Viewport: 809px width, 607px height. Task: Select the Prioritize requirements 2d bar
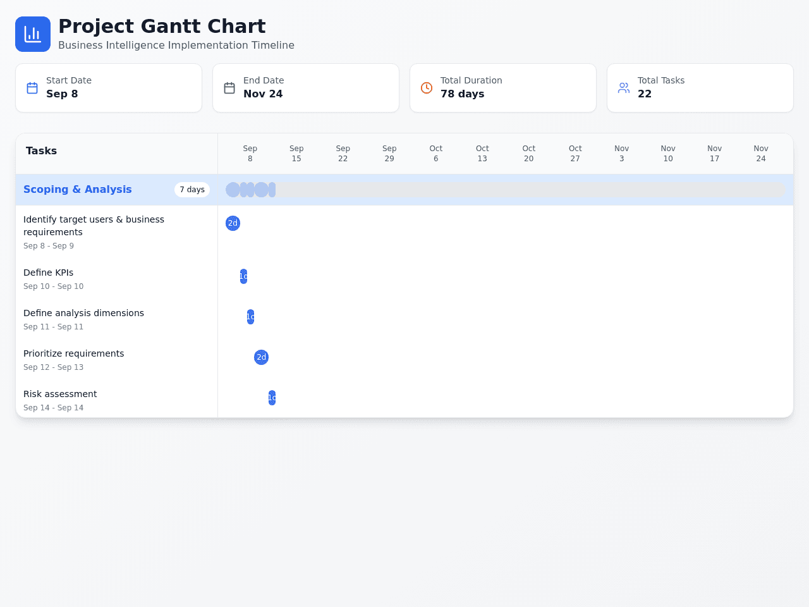coord(261,357)
